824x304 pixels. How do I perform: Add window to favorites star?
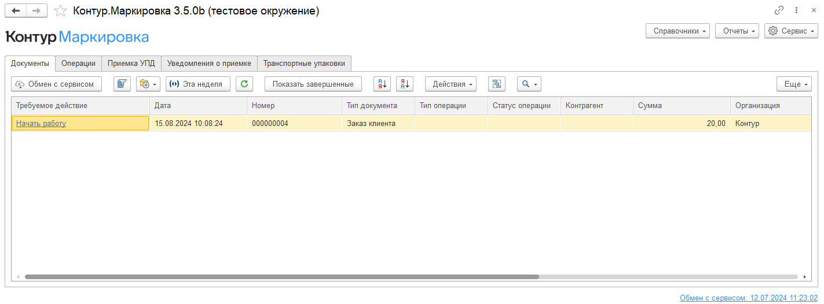click(x=60, y=11)
